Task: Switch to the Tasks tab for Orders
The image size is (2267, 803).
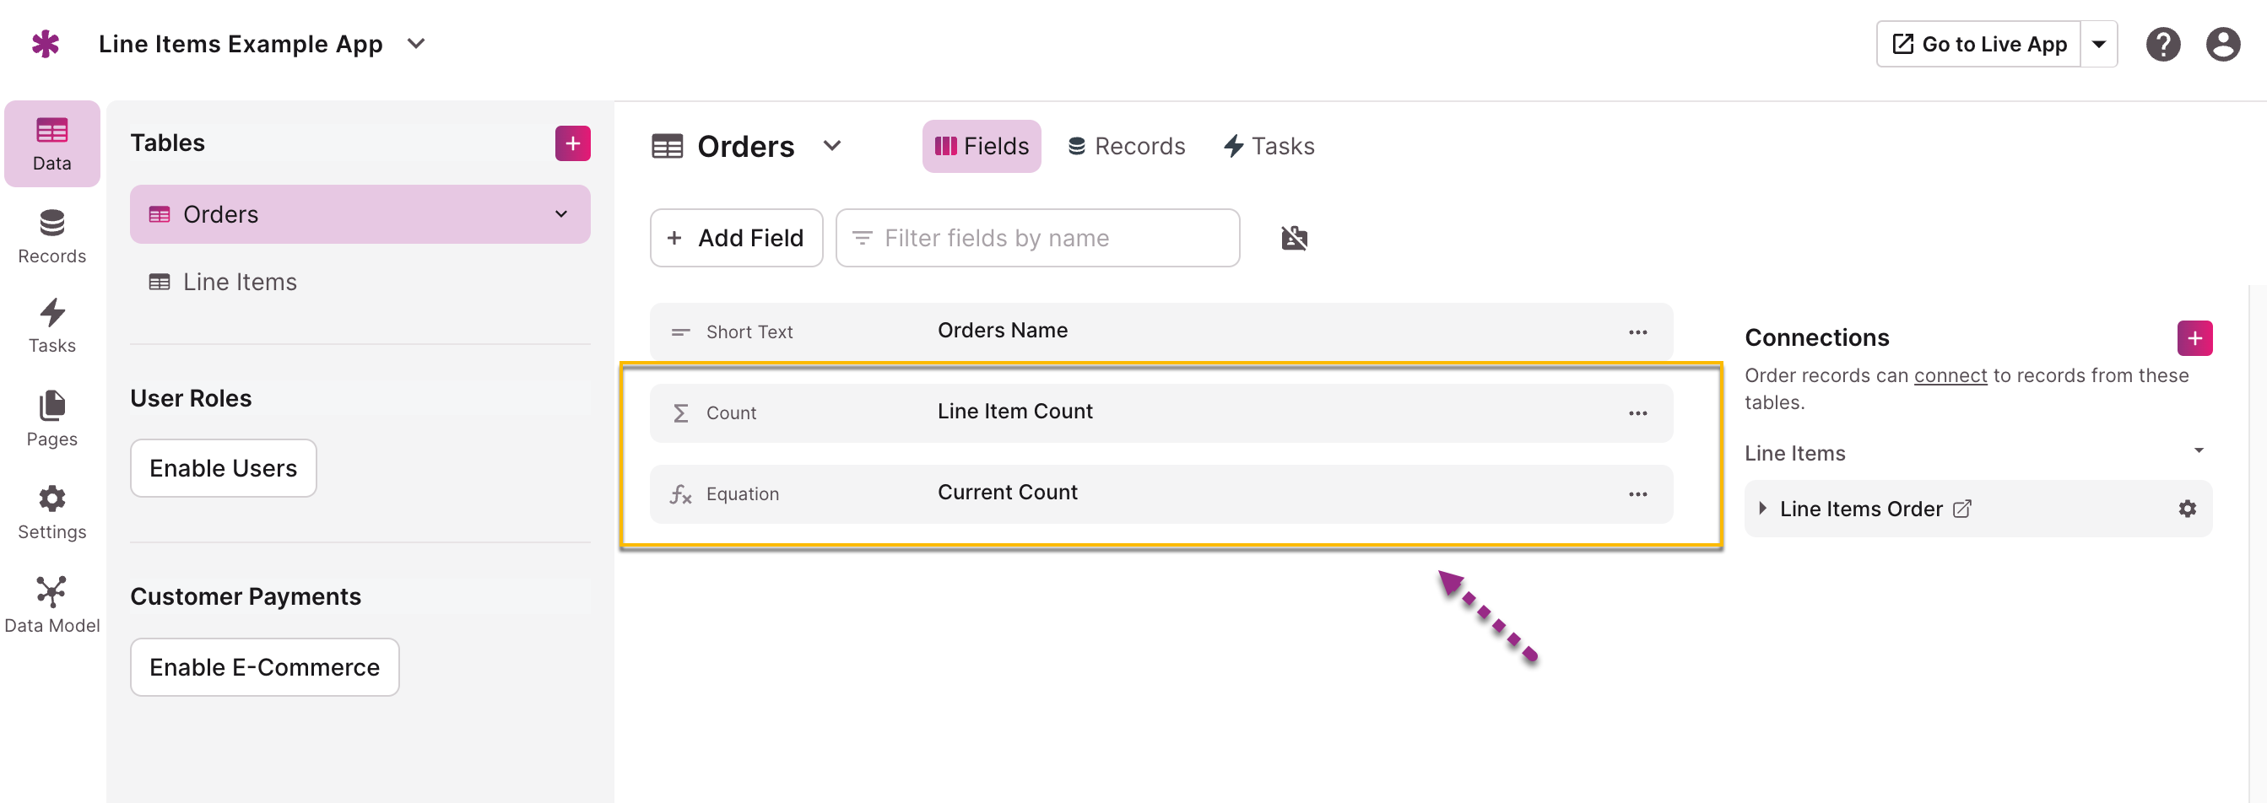Action: (x=1269, y=146)
